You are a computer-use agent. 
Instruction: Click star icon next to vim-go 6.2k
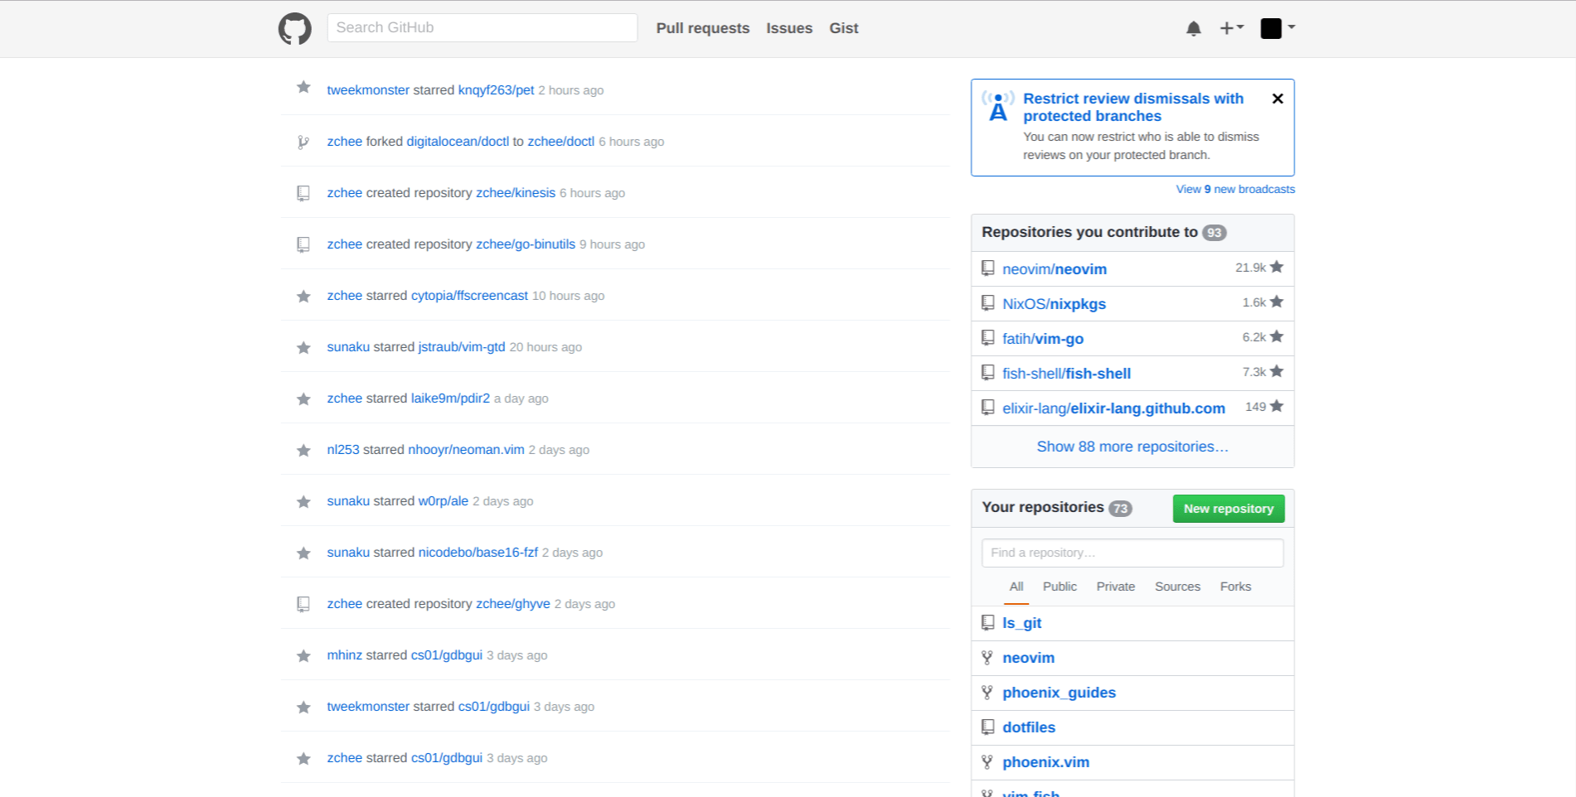pyautogui.click(x=1276, y=336)
